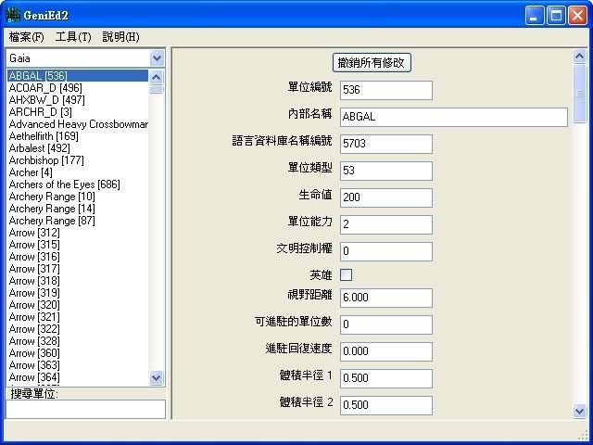This screenshot has width=593, height=445.
Task: Select Archbishop [177] in the unit list
Action: [x=78, y=160]
